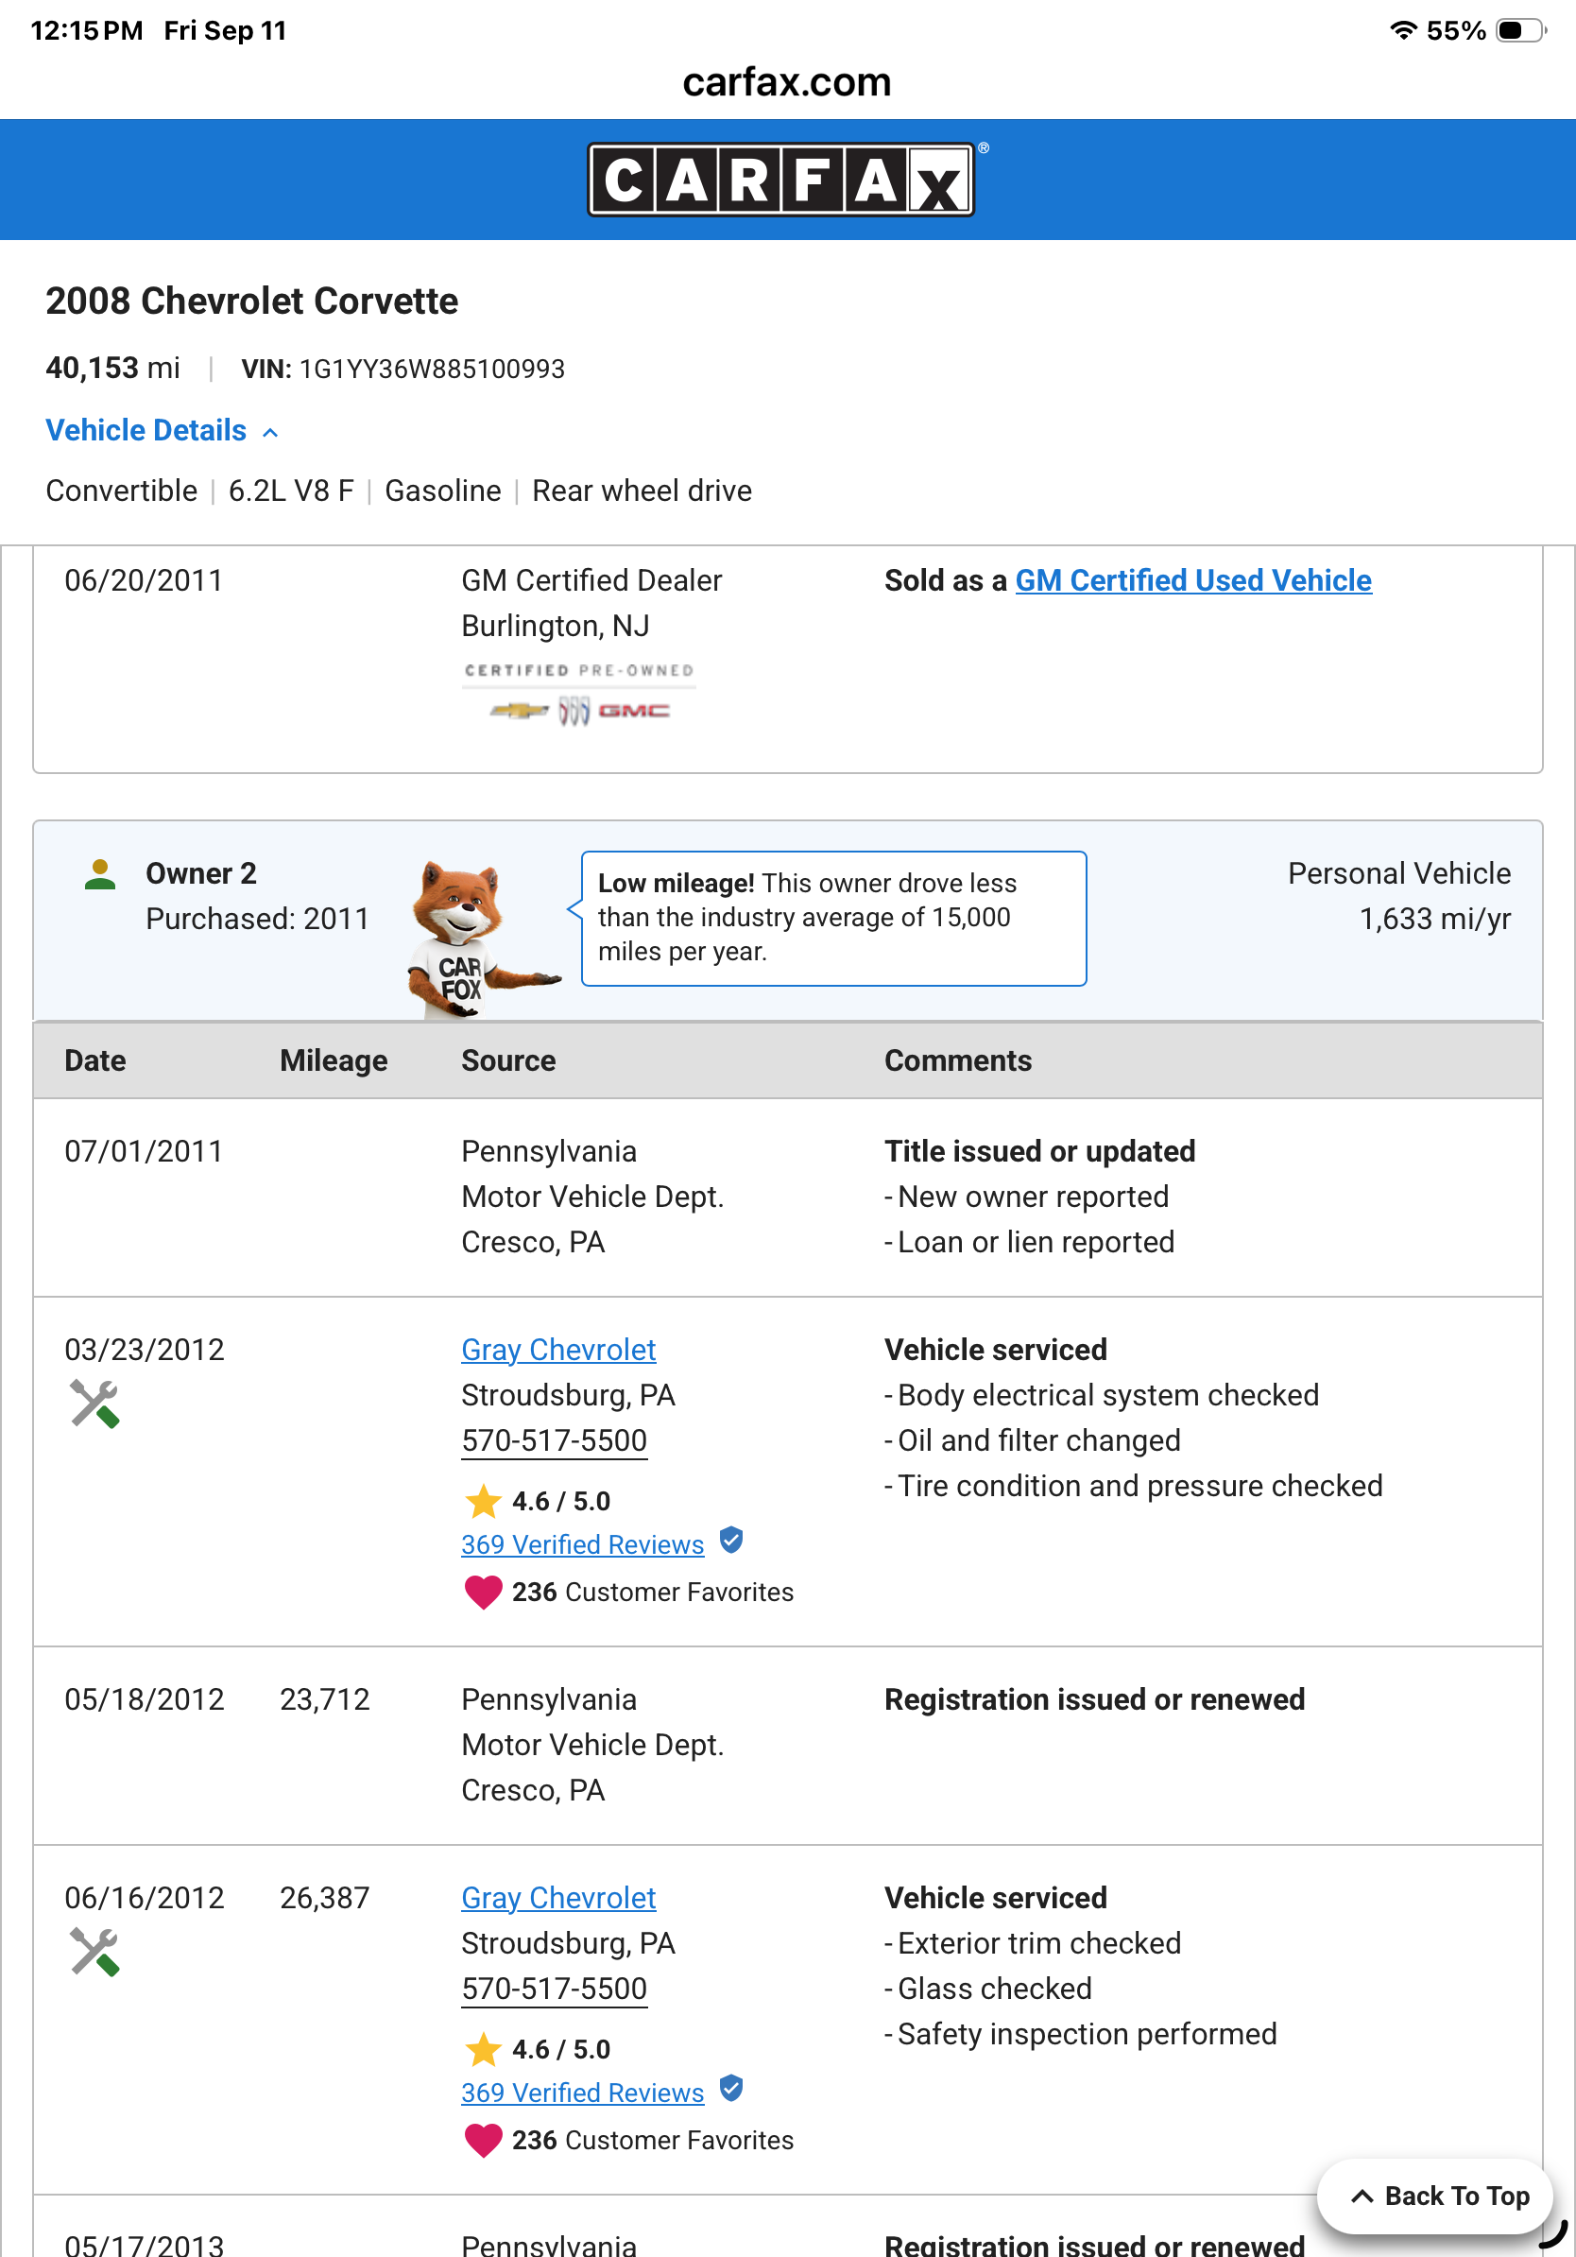The image size is (1576, 2257).
Task: Click the 1,633 mi/yr text
Action: click(x=1434, y=919)
